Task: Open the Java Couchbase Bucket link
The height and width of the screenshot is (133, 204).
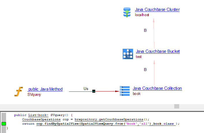Action: (x=158, y=51)
